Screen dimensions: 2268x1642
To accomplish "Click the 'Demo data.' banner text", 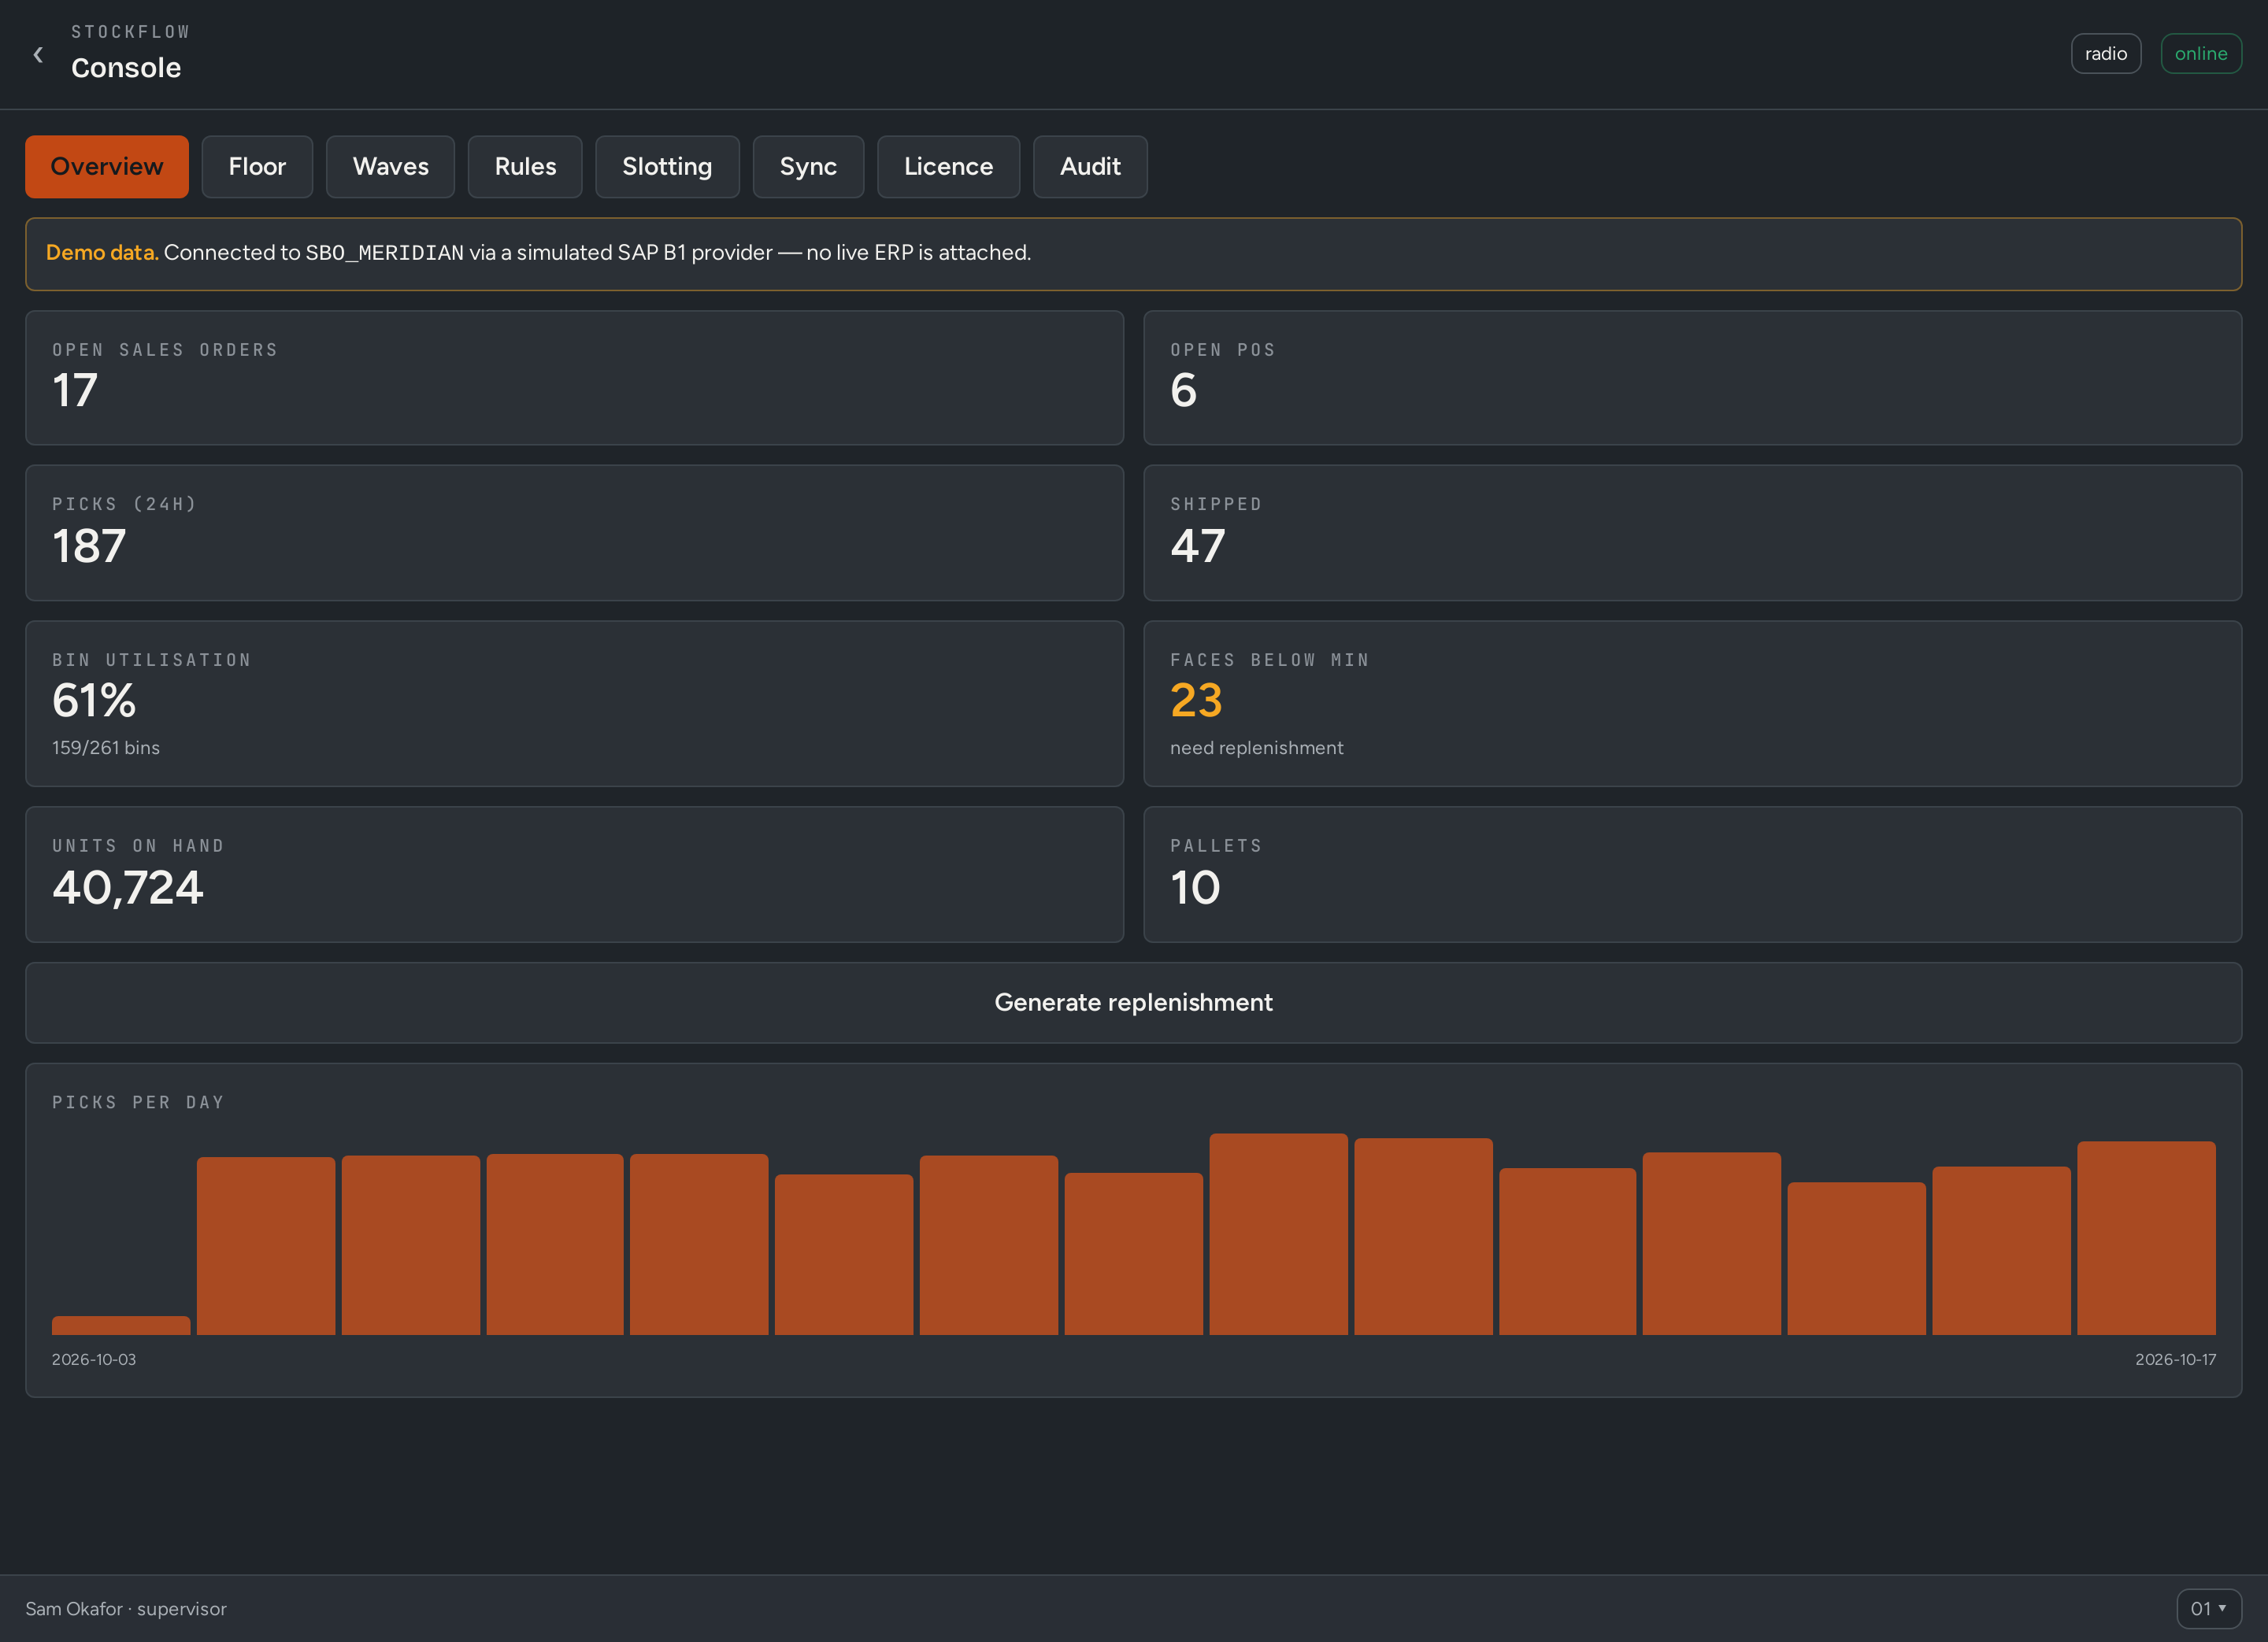I will pyautogui.click(x=102, y=253).
